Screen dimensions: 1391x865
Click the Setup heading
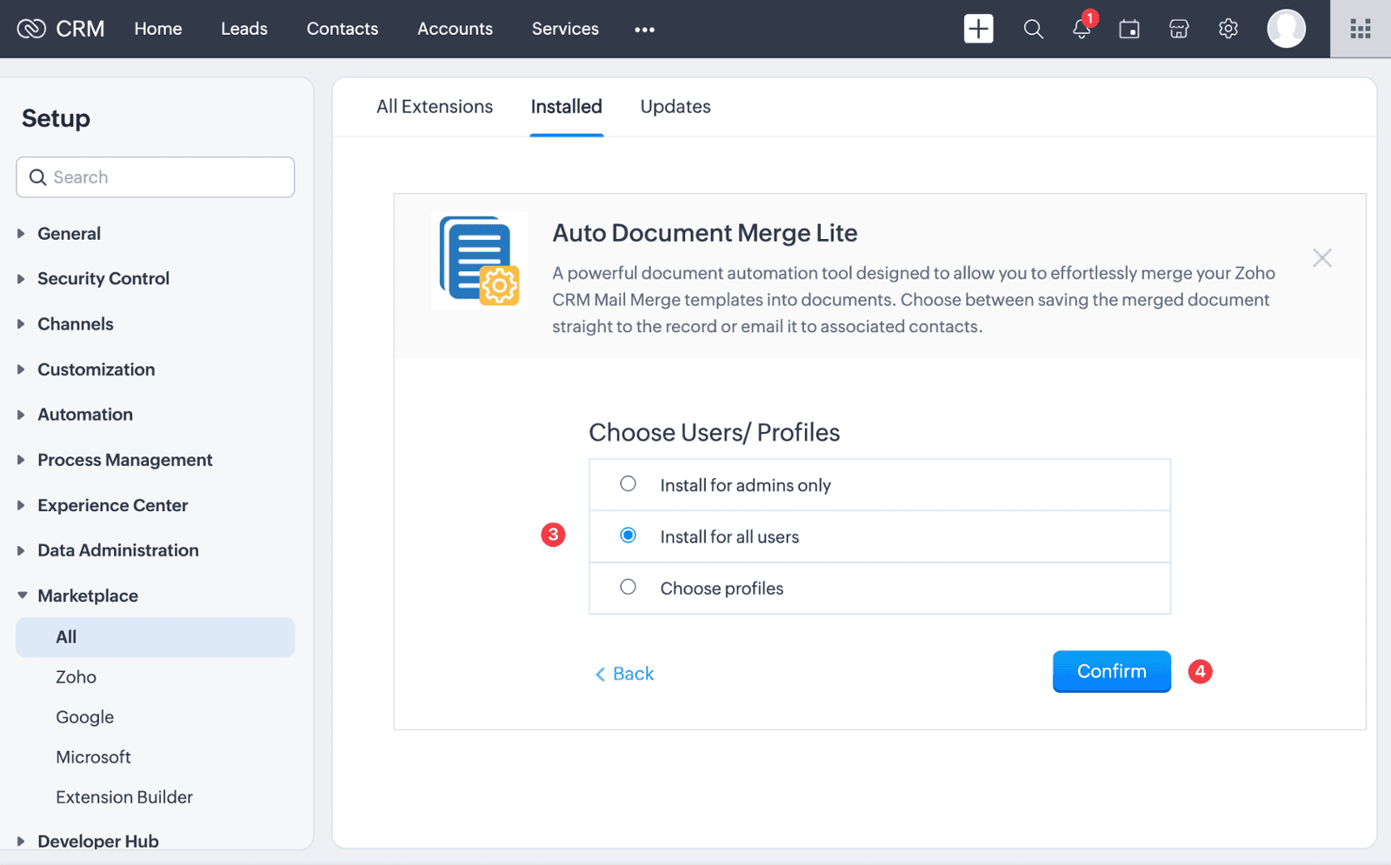coord(56,118)
